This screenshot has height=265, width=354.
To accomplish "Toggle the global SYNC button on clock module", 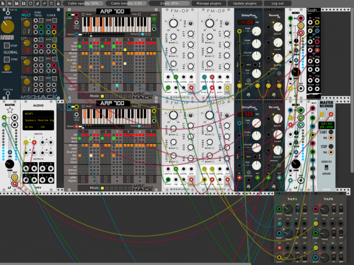I will 6,59.
